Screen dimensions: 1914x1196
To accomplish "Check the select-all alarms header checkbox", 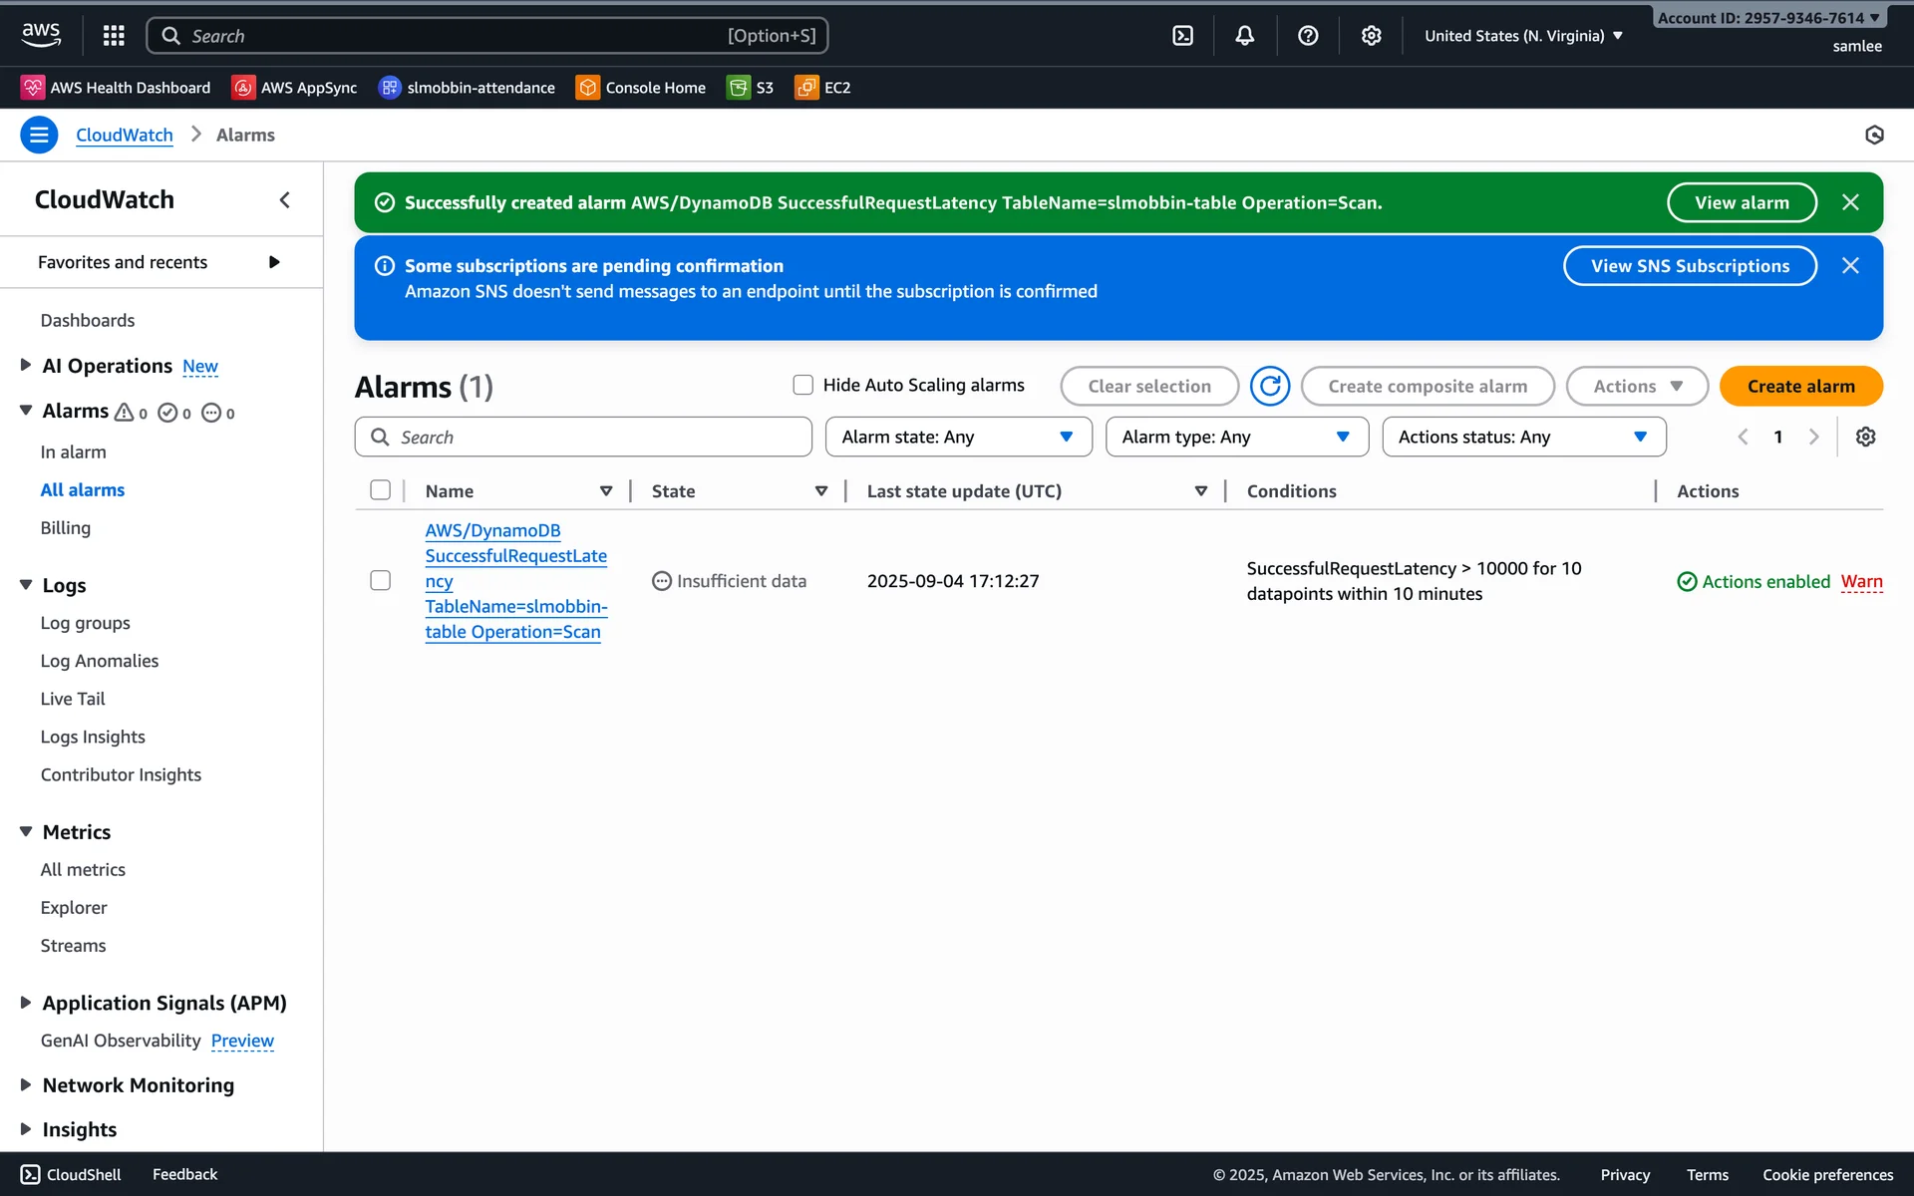I will [380, 490].
